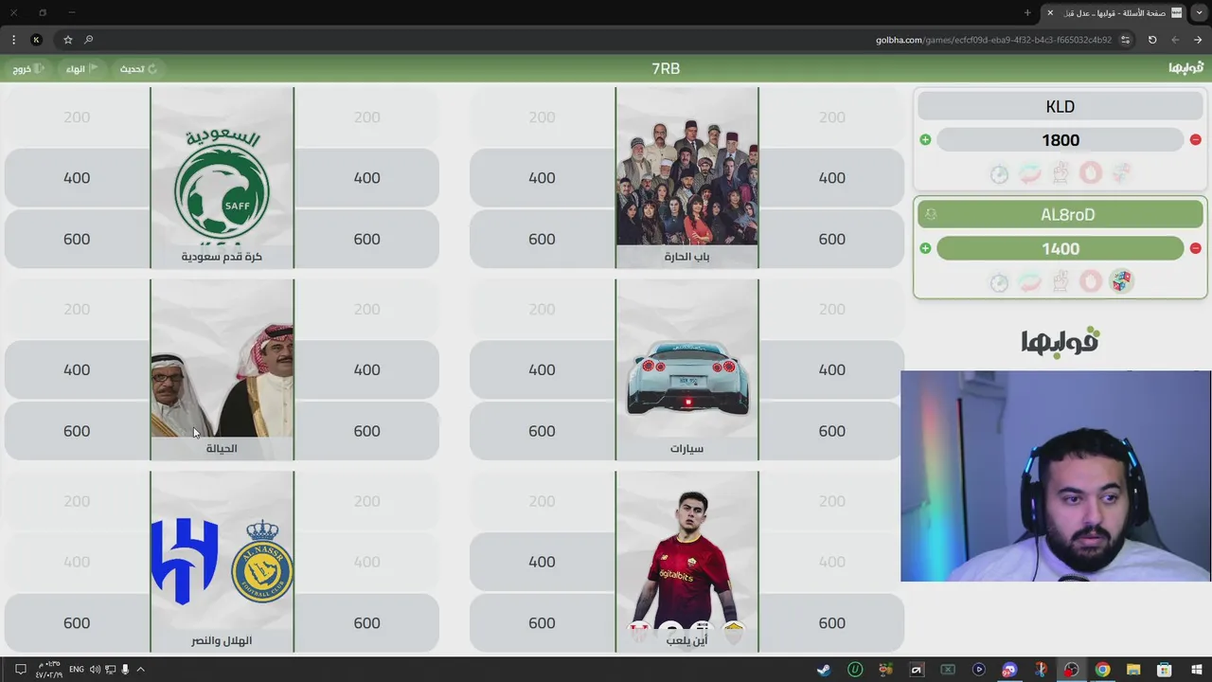Use KLD's crossed-fingers helper icon

click(x=1060, y=173)
